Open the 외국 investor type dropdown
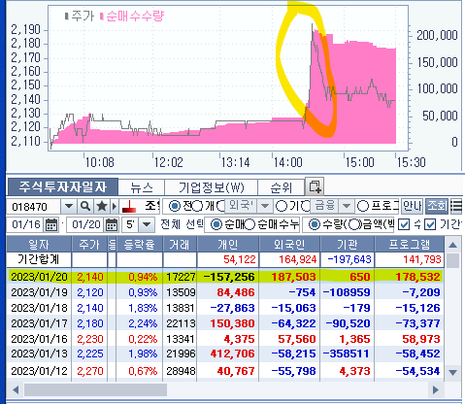 [x=265, y=206]
